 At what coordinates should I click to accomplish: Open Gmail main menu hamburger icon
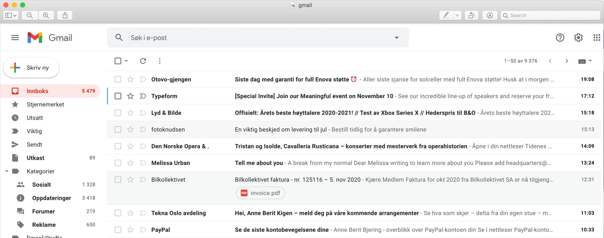point(15,38)
